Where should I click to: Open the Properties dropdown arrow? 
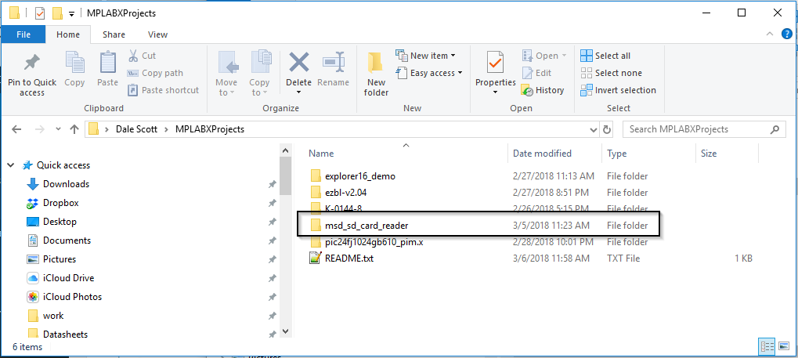tap(495, 92)
